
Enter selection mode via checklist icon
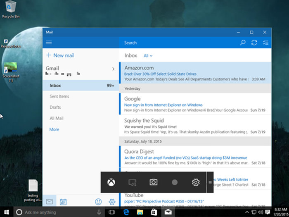pyautogui.click(x=265, y=43)
